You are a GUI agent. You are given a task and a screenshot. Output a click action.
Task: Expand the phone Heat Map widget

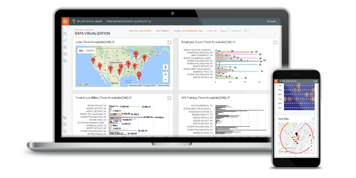(313, 119)
